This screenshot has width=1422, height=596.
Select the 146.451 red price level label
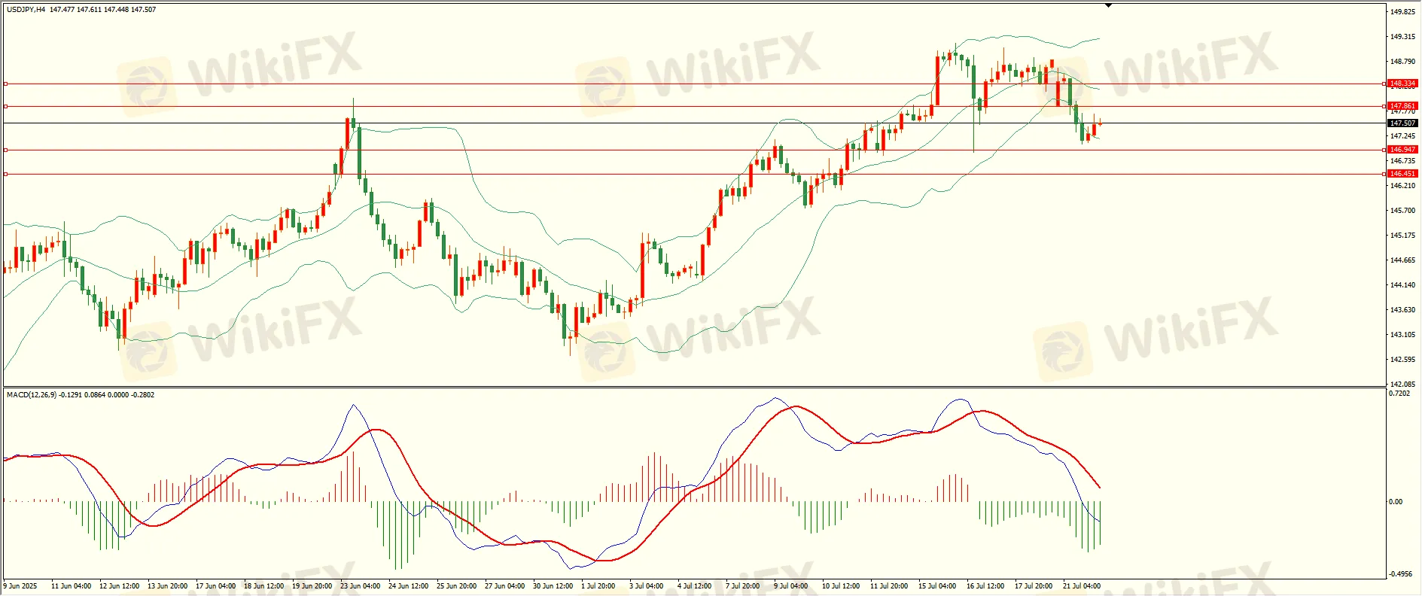pos(1402,174)
